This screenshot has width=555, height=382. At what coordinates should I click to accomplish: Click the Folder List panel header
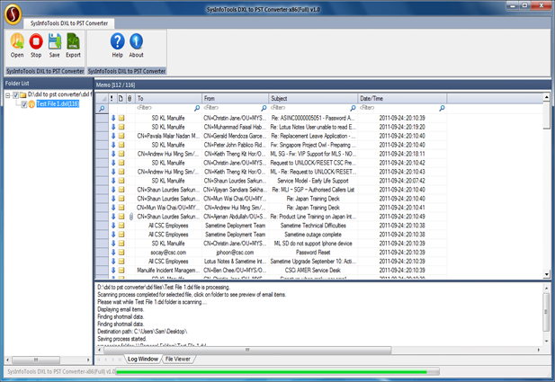pos(49,84)
